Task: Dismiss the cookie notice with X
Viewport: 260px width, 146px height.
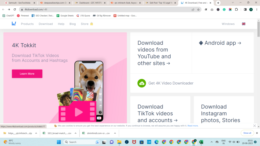Action: tap(254, 126)
